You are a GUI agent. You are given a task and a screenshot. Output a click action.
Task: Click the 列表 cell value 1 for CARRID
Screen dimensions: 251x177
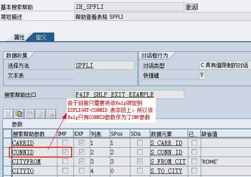(100, 143)
